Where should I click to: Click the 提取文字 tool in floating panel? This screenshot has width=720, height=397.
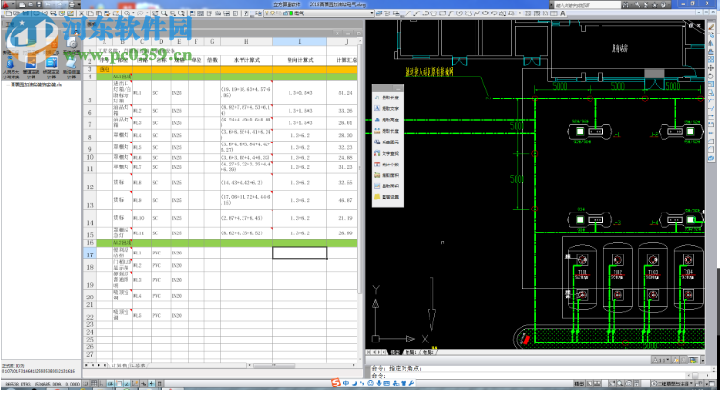(x=388, y=110)
